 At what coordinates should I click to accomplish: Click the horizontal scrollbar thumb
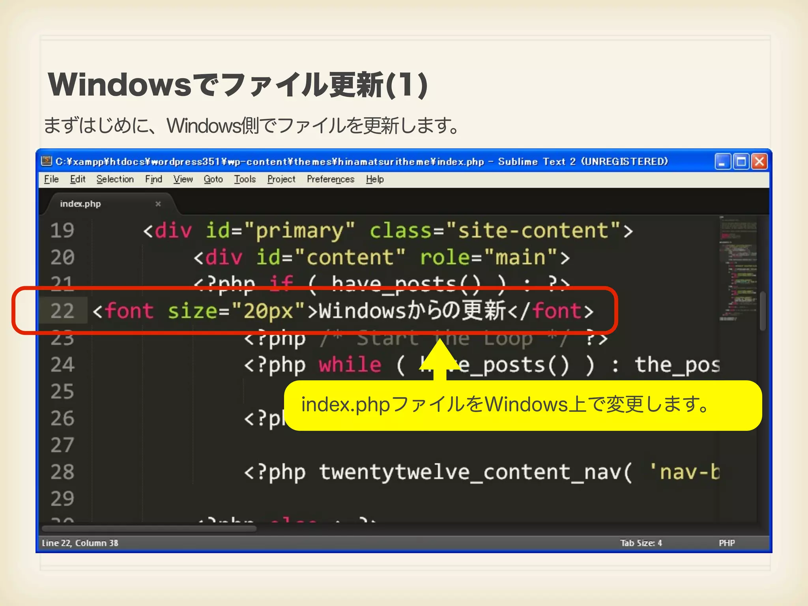[149, 529]
